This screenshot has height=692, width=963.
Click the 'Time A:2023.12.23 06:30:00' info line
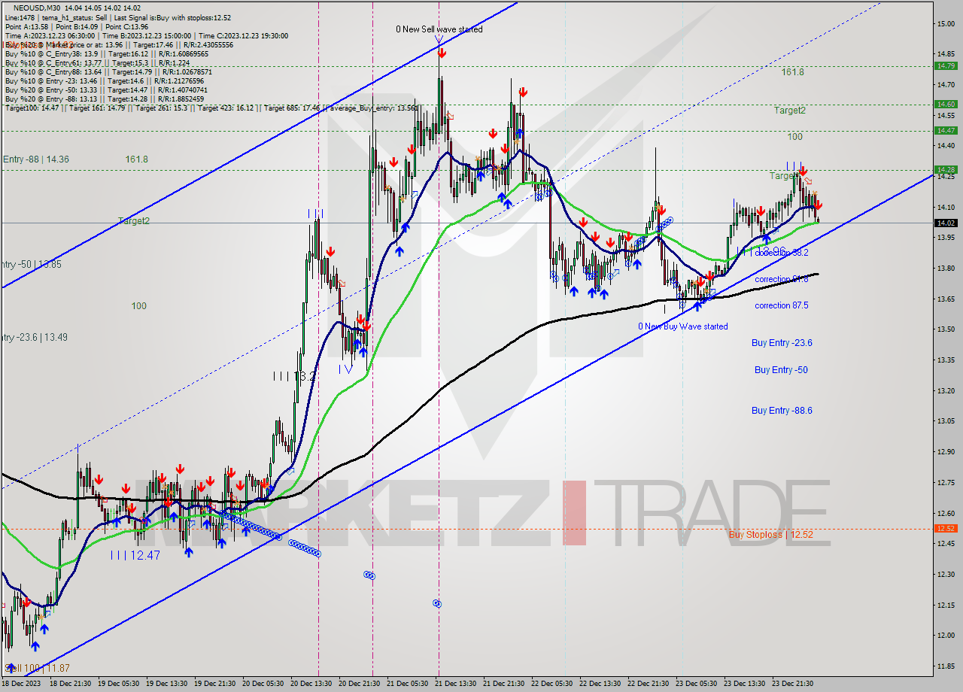pyautogui.click(x=146, y=35)
